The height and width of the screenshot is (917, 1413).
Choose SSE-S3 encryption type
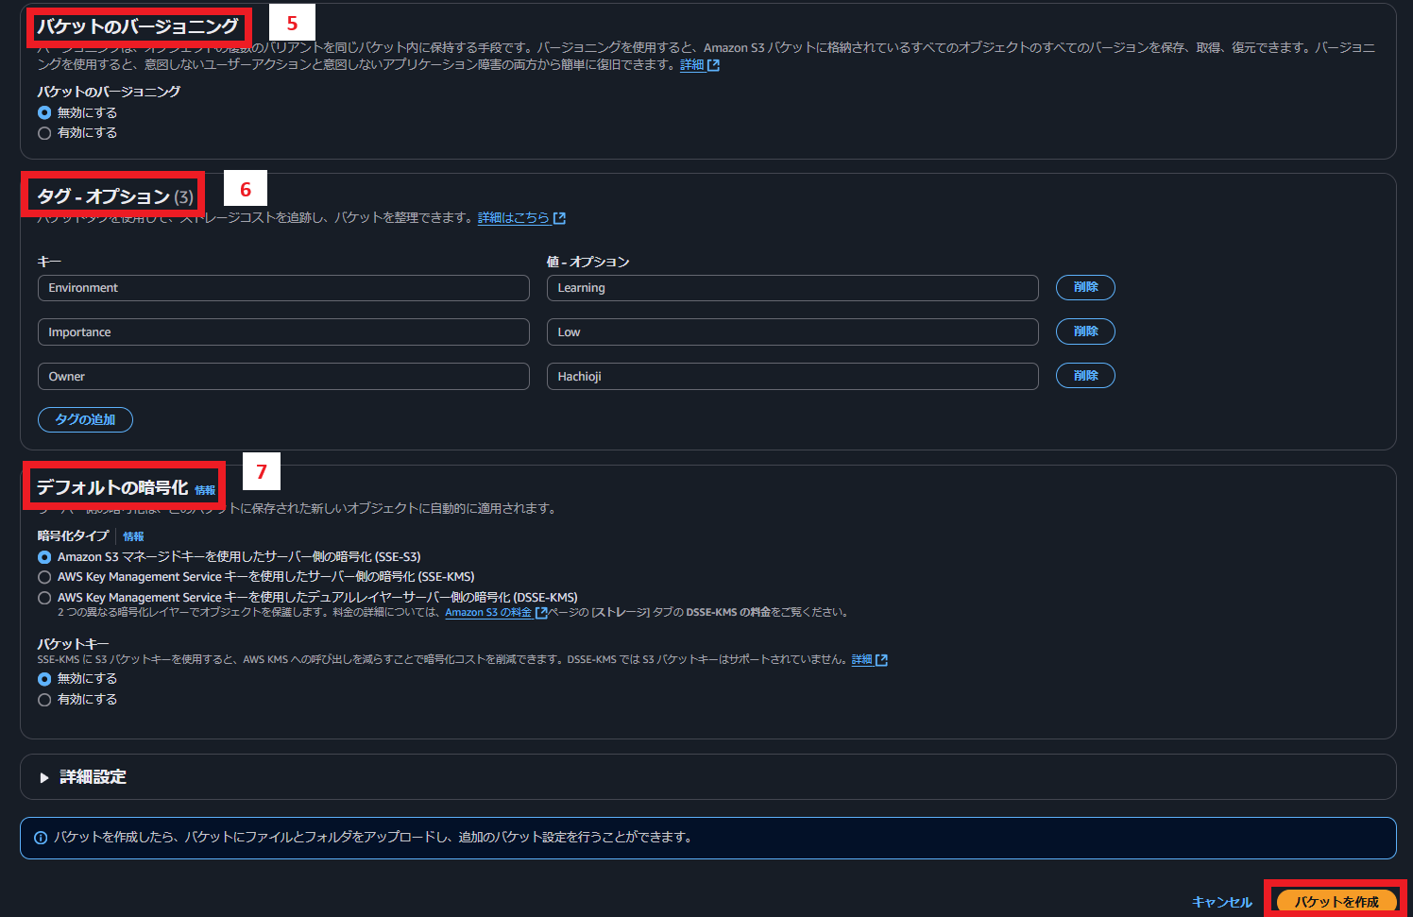(x=44, y=557)
